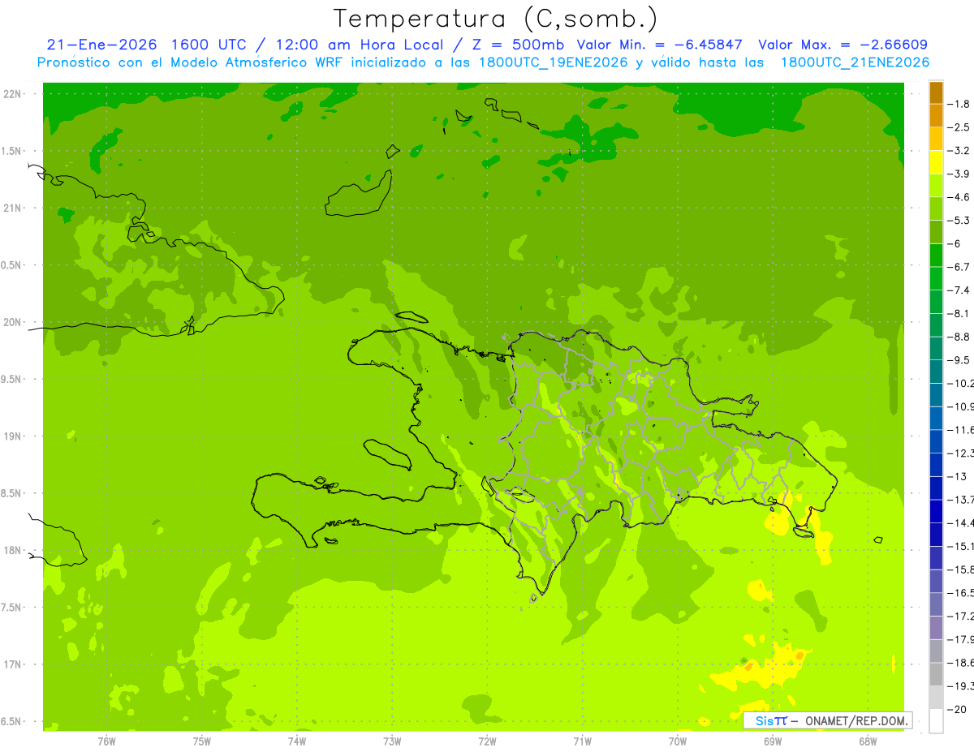The width and height of the screenshot is (974, 752).
Task: Click the "76W" longitude label
Action: point(106,741)
